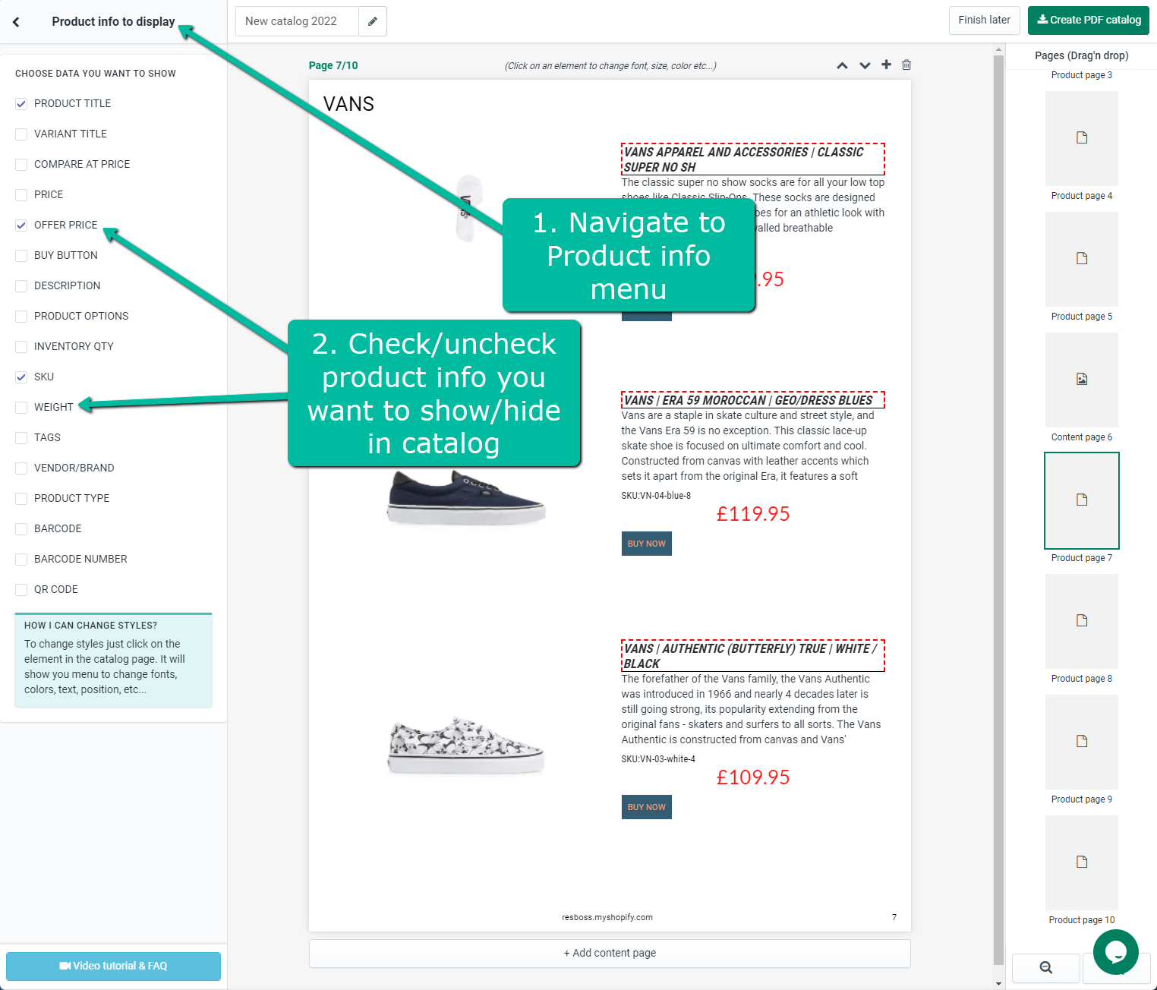The image size is (1157, 990).
Task: Move page up with the up chevron
Action: (842, 65)
